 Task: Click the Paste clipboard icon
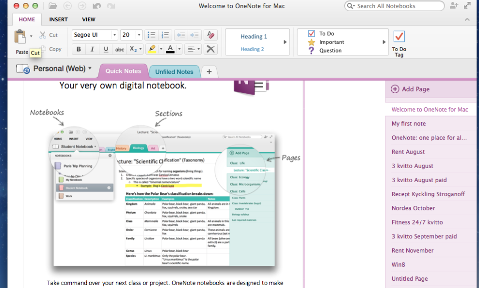pos(20,36)
